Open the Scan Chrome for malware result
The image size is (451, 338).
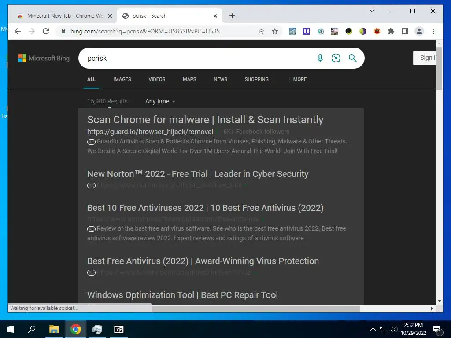pyautogui.click(x=205, y=120)
